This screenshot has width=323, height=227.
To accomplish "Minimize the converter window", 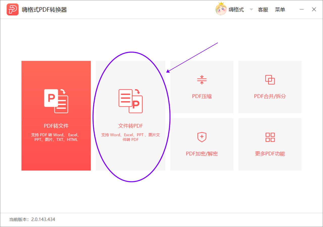I will [x=302, y=10].
